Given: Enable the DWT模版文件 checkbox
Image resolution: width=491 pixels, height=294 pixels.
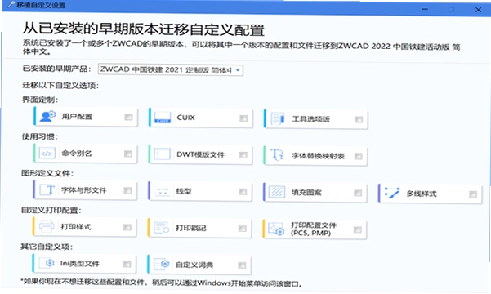Looking at the screenshot, I should click(x=243, y=155).
